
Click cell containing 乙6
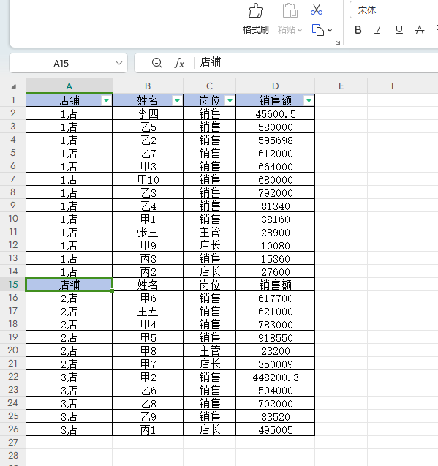(x=148, y=390)
